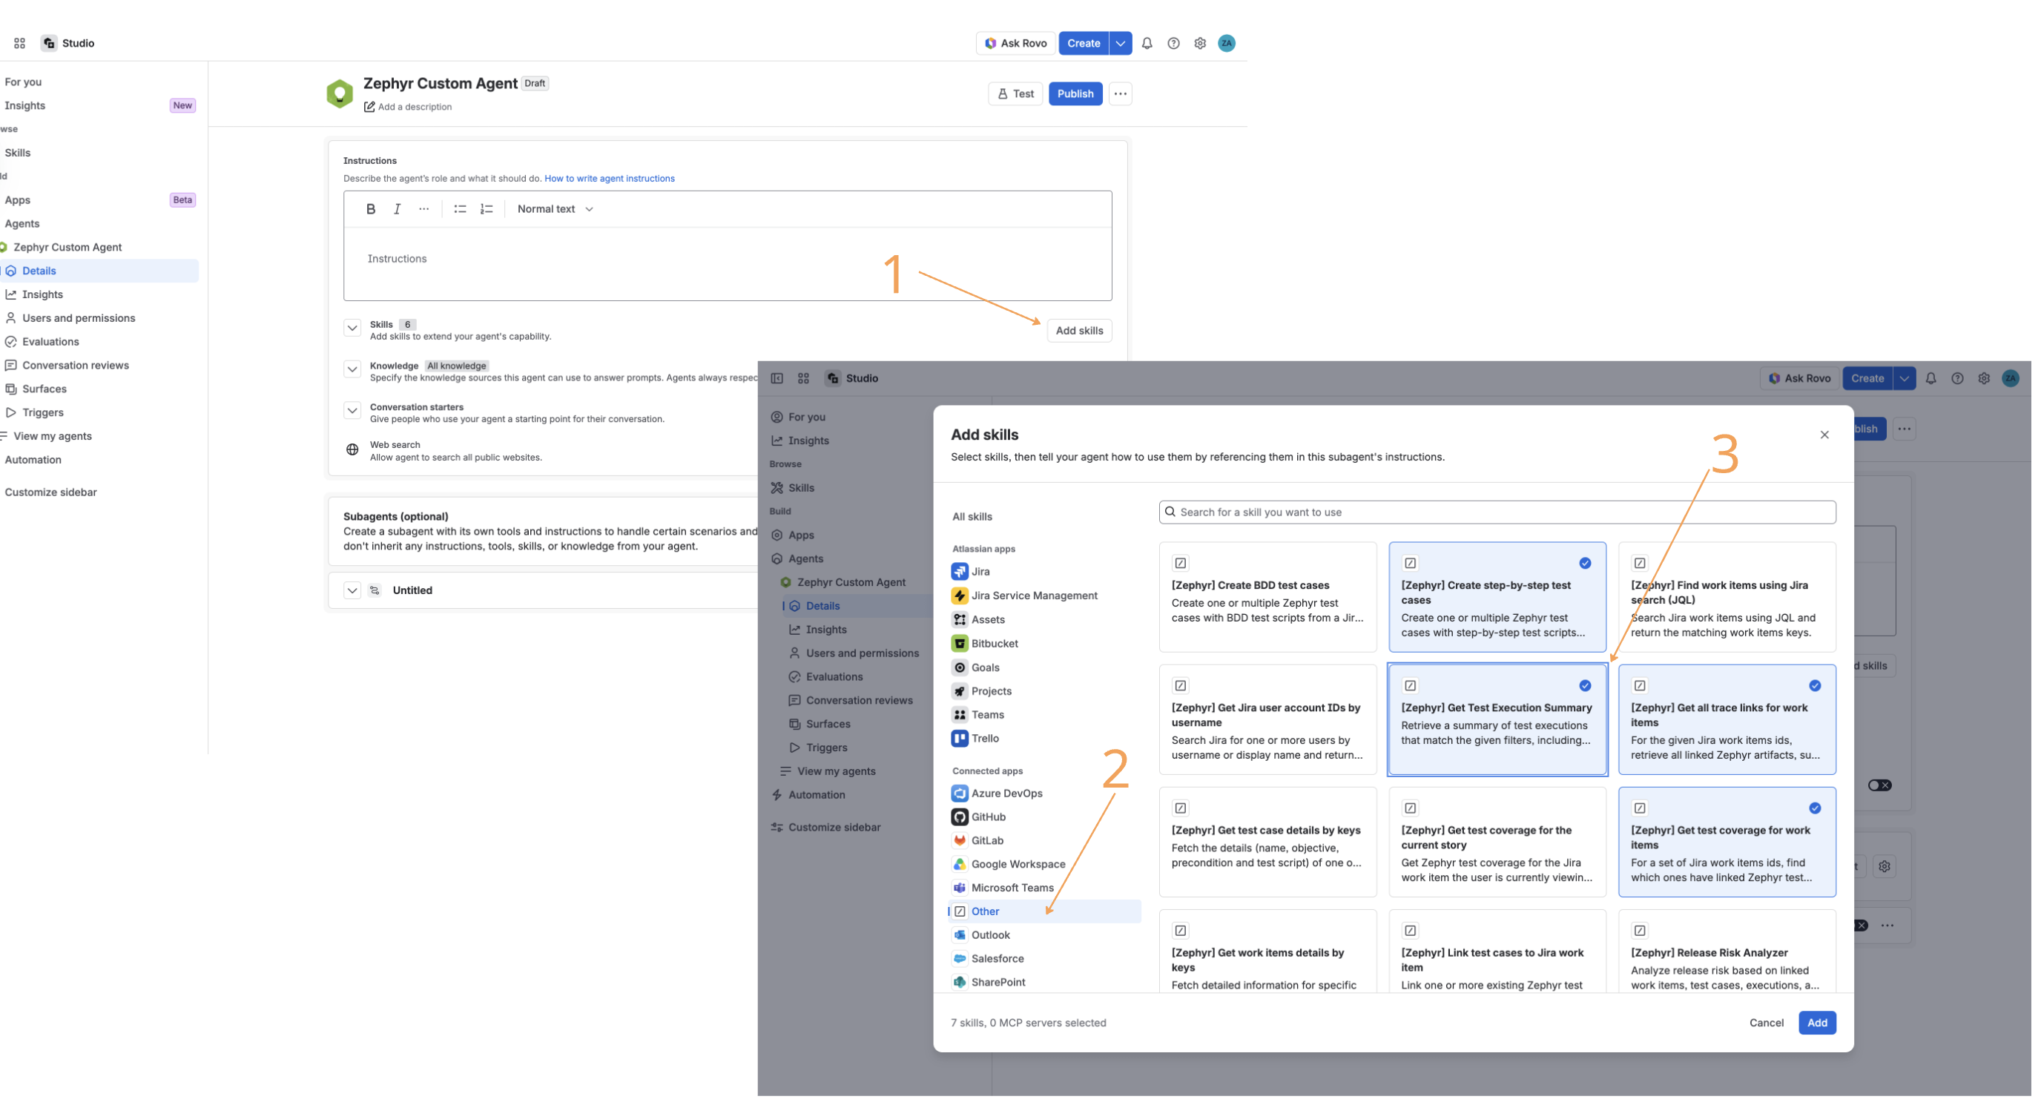Open more formatting options in the editor toolbar
This screenshot has width=2041, height=1105.
424,209
